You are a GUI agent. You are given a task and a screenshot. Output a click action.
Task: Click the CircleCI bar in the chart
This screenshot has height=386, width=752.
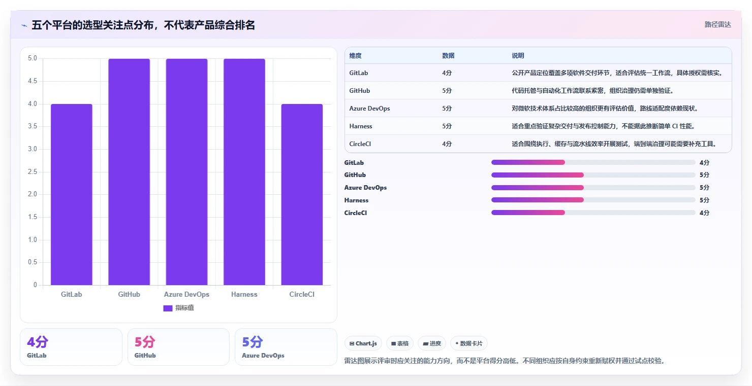302,194
